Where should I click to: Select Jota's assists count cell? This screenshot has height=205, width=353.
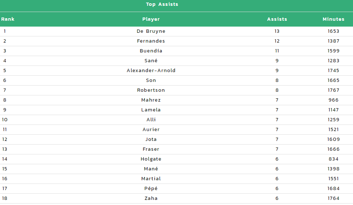point(277,139)
